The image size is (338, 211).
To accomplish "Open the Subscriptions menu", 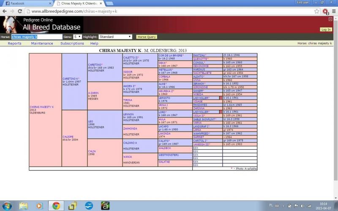I will click(x=72, y=43).
